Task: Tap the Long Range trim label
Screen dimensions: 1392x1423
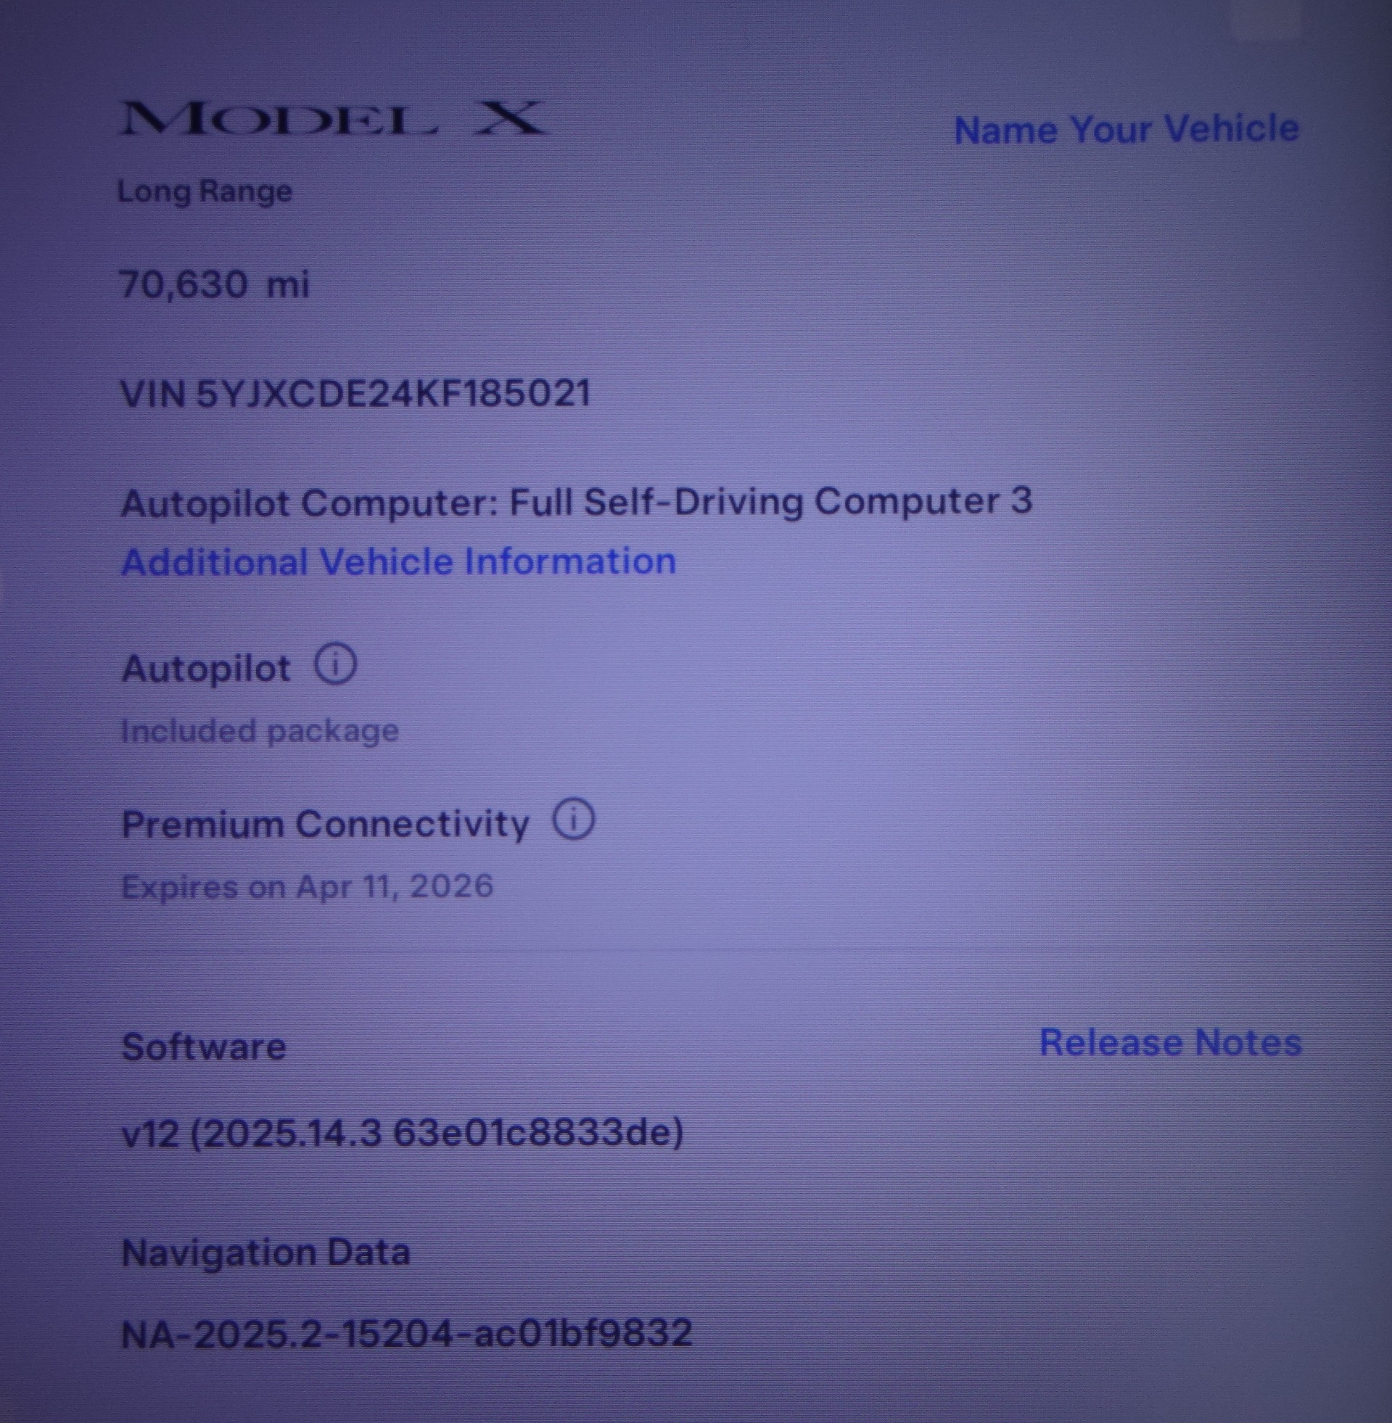Action: [x=205, y=191]
